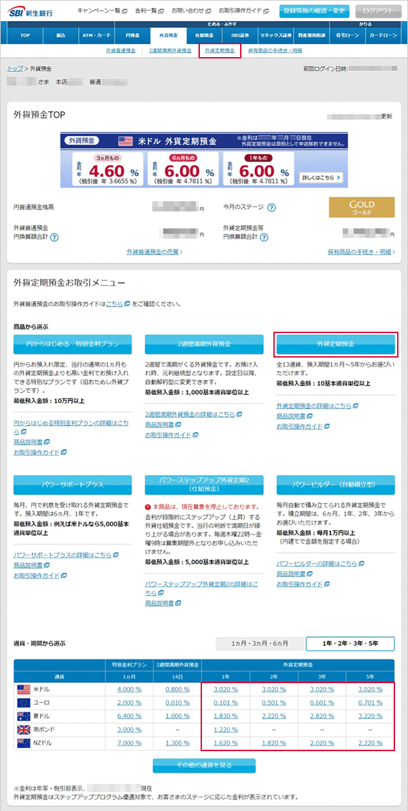Open the 住宅ローン navigation tab

click(347, 35)
